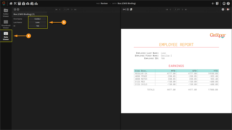Save data with the floppy disk icon
Screen dimensions: 232x130
point(15,10)
